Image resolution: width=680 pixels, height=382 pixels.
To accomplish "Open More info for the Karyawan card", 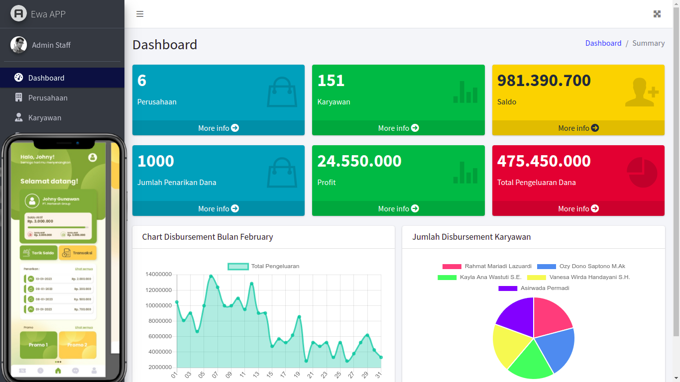I will (x=398, y=128).
